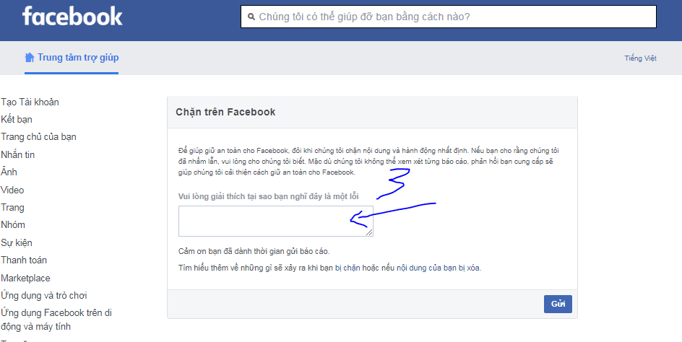Click the home icon beside Trung tâm trợ giúp
This screenshot has height=342, width=682.
coord(29,58)
